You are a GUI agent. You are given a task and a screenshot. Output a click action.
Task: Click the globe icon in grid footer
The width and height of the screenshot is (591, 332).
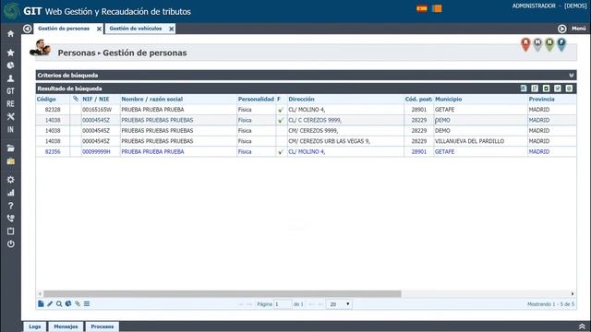(68, 303)
